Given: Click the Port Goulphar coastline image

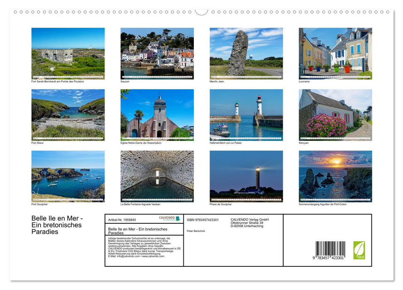Looking at the screenshot, I should pyautogui.click(x=68, y=176).
